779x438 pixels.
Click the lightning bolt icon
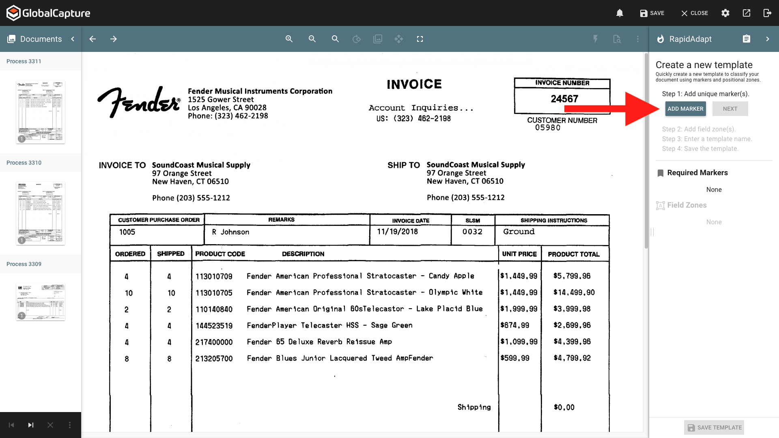coord(595,39)
